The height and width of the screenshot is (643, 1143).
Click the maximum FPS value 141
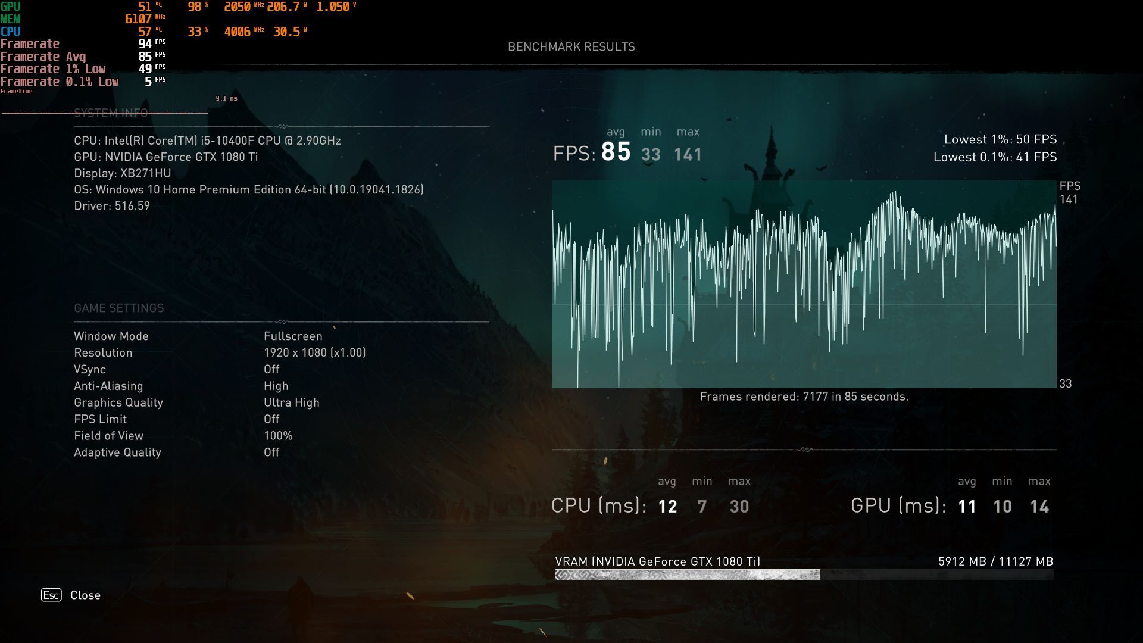[688, 155]
